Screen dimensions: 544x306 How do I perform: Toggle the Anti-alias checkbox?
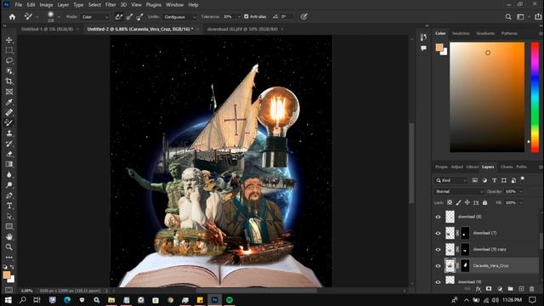pos(246,17)
